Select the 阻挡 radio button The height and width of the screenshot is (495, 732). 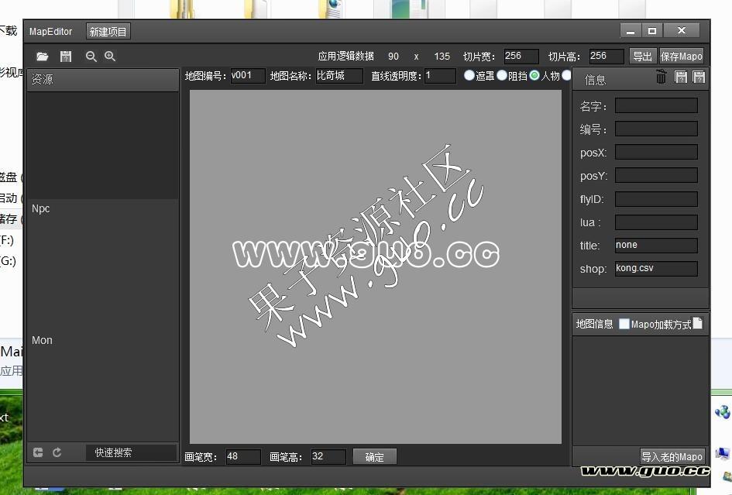click(502, 76)
